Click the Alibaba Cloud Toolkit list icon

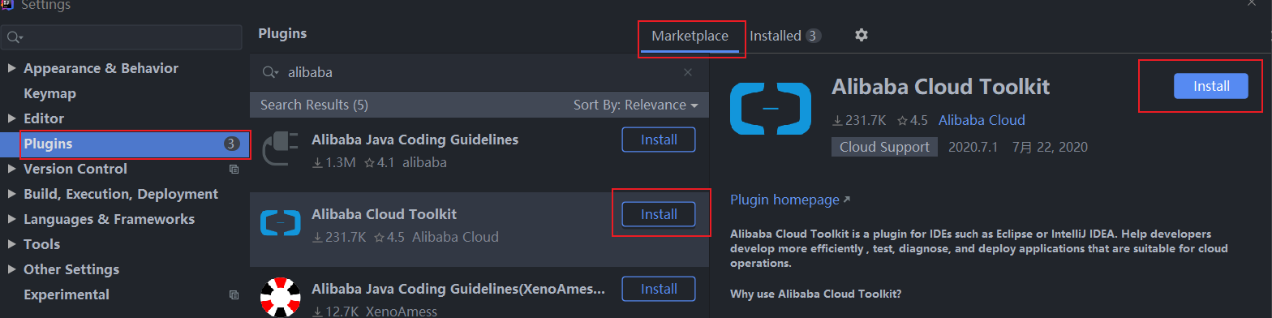point(281,223)
